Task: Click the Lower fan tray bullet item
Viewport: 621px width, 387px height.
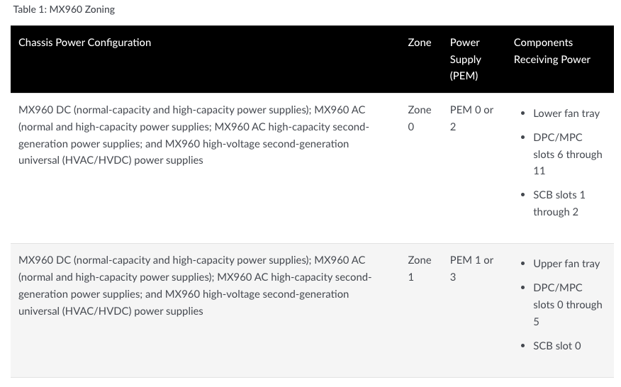Action: click(566, 113)
